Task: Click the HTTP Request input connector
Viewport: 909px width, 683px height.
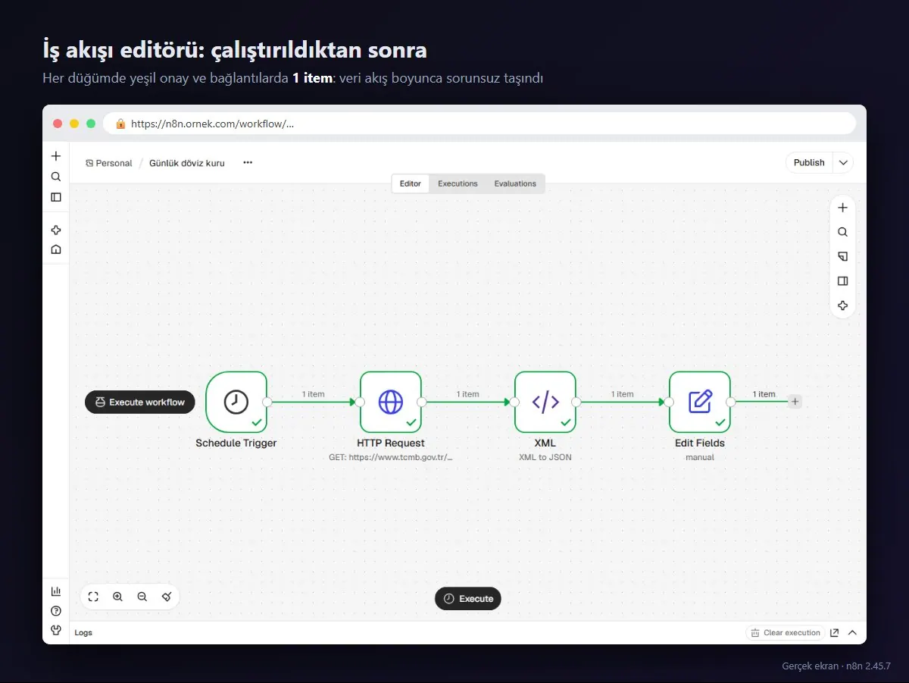Action: 360,402
